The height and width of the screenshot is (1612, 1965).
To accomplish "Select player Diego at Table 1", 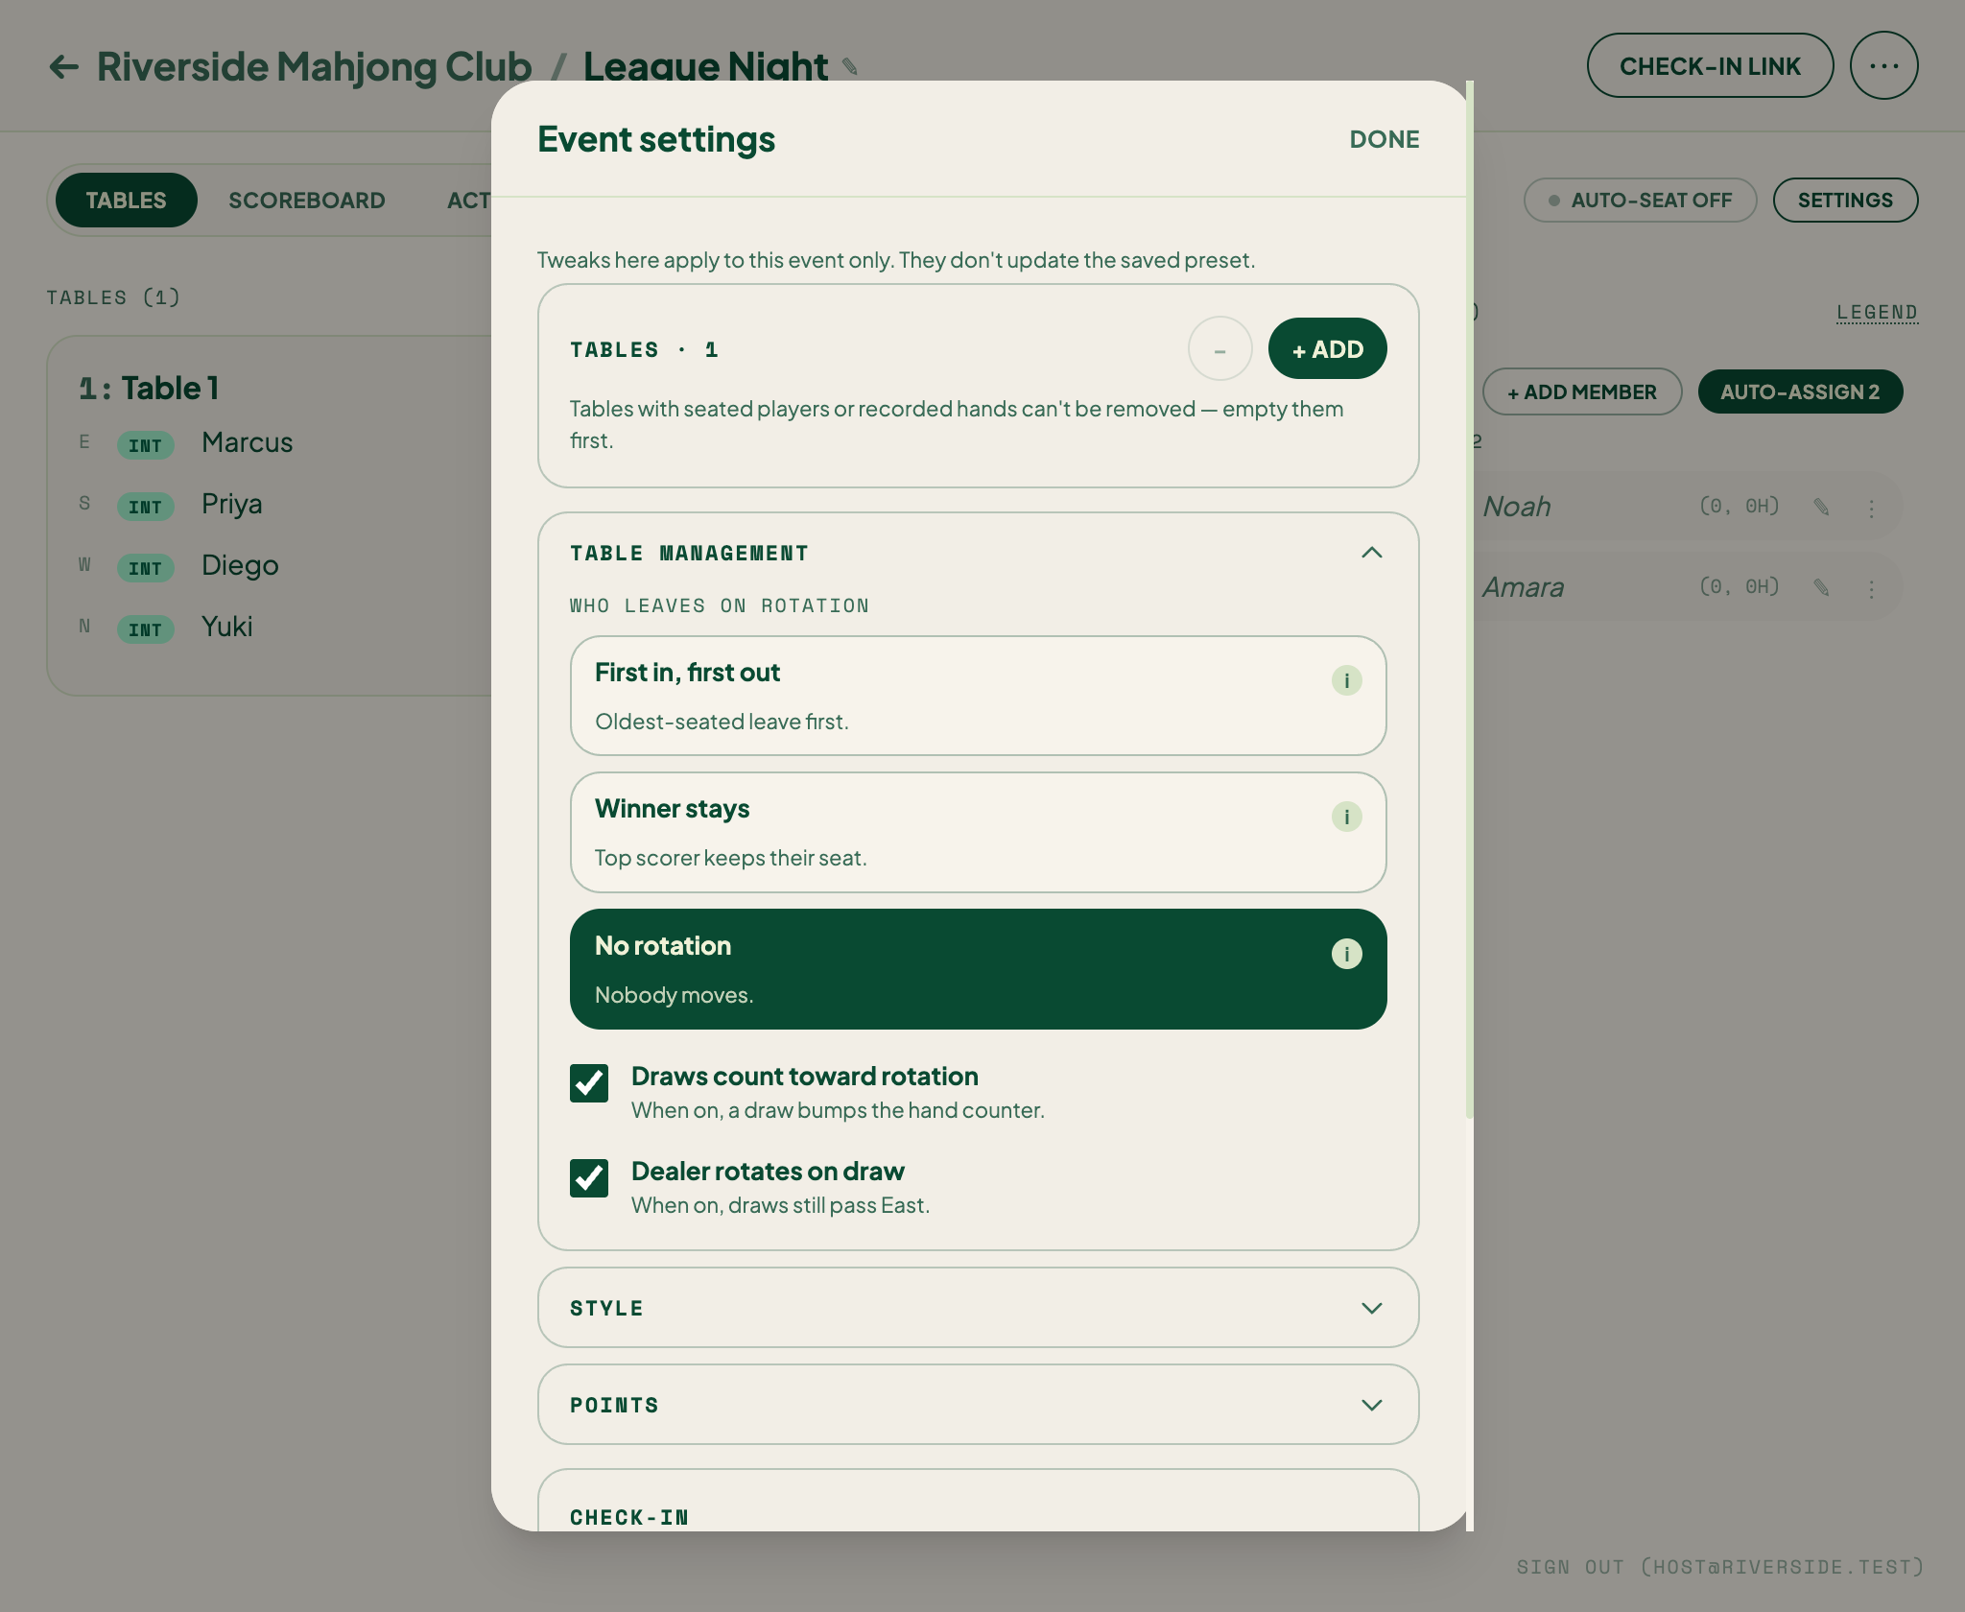I will pos(240,565).
